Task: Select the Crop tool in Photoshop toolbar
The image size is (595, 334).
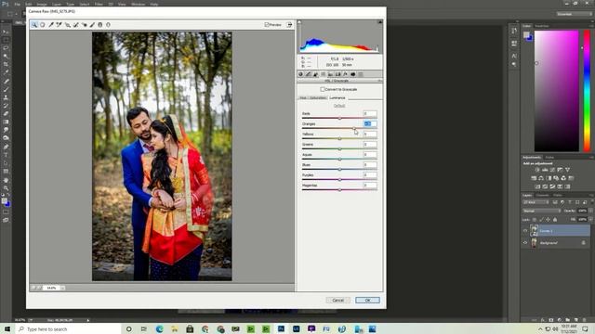Action: click(x=6, y=64)
